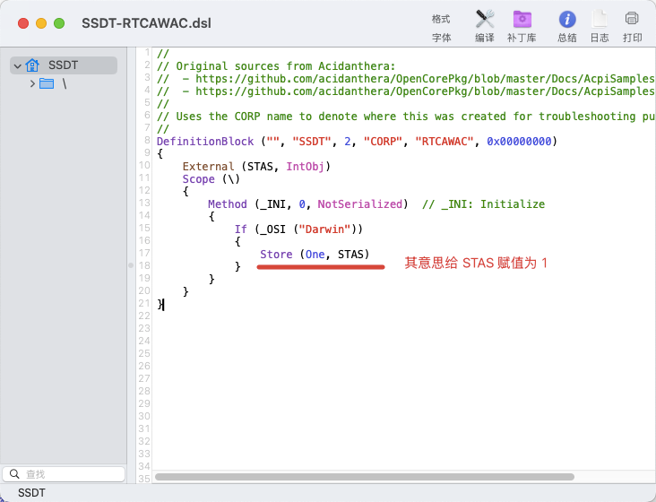Open the Format (格式) option
This screenshot has height=502, width=656.
point(441,19)
